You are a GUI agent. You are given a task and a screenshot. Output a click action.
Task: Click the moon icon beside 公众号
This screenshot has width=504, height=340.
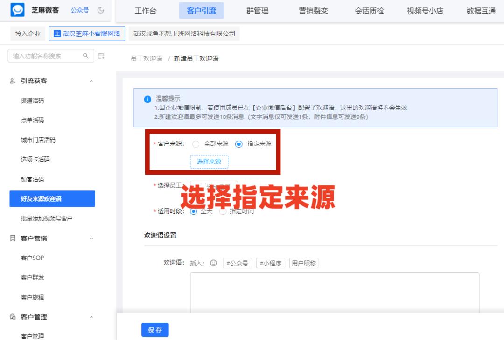point(100,10)
